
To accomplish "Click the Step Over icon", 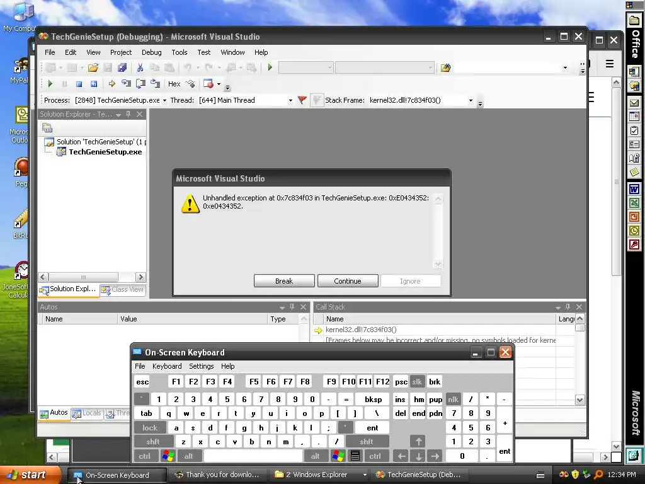I will [140, 84].
